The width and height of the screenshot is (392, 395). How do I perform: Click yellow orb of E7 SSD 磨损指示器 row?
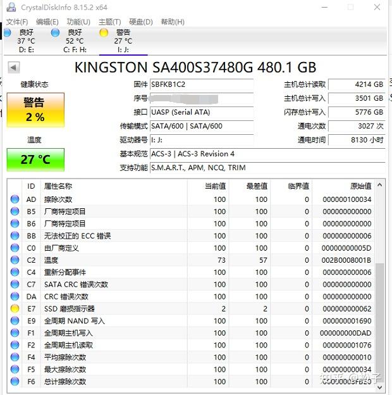pos(15,309)
